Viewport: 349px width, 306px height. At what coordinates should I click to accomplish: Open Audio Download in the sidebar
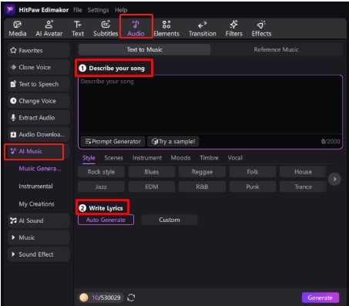39,134
